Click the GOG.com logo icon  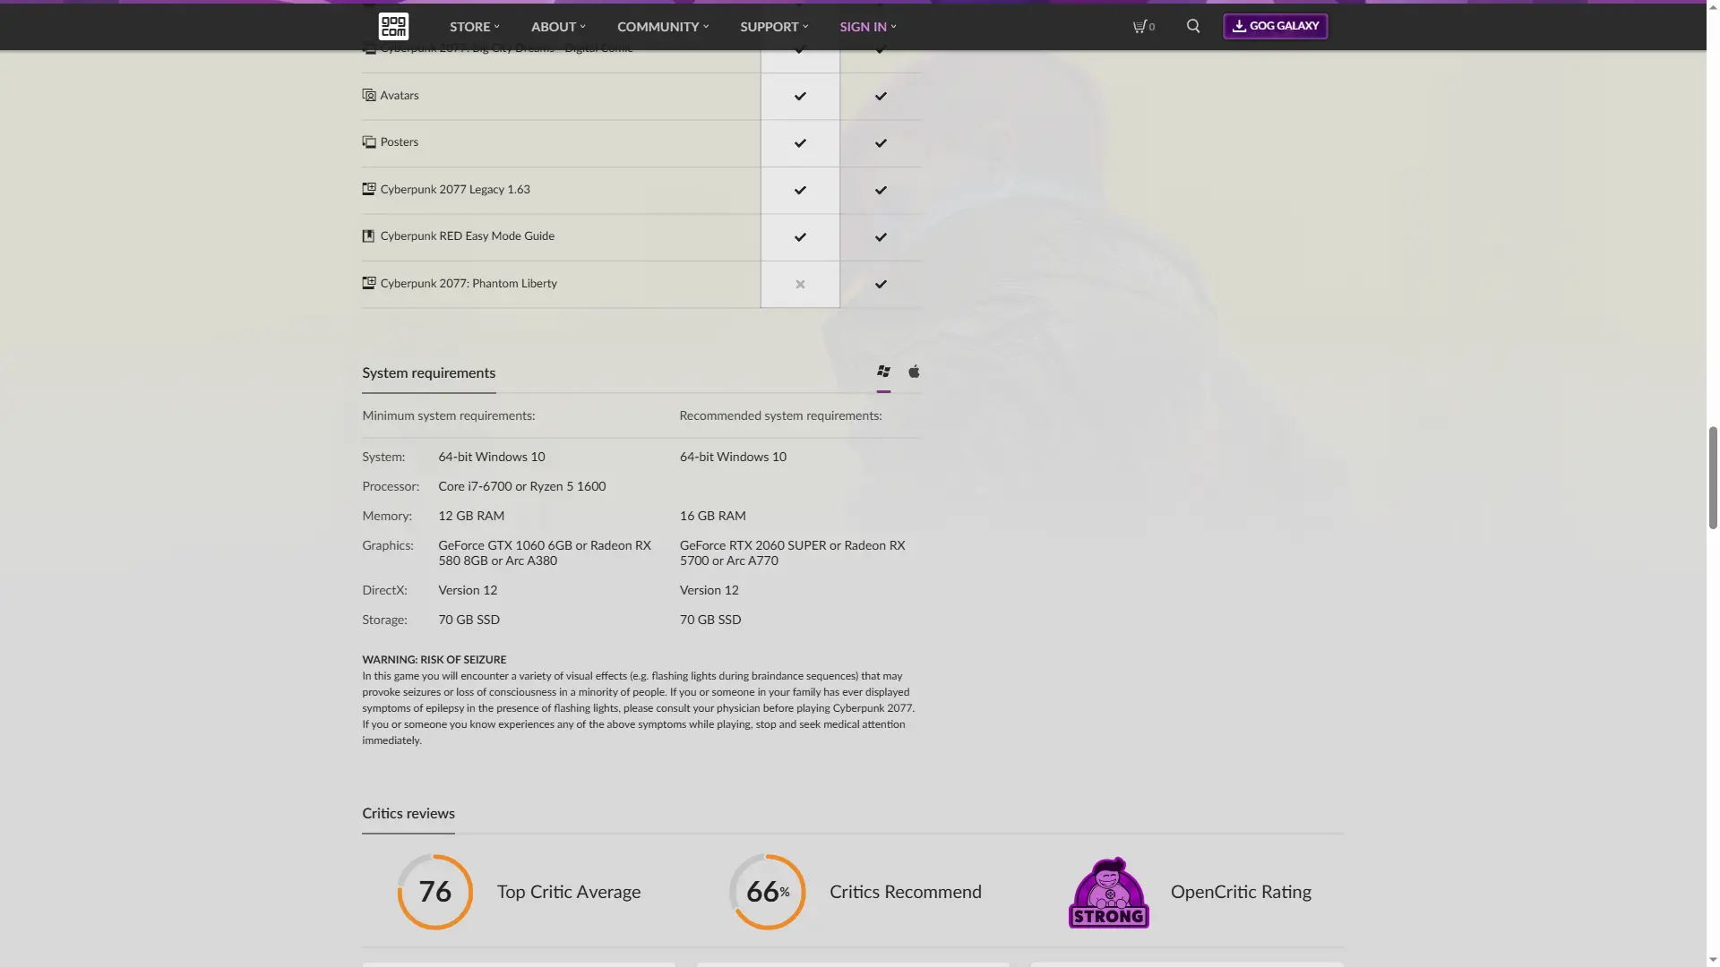[393, 26]
